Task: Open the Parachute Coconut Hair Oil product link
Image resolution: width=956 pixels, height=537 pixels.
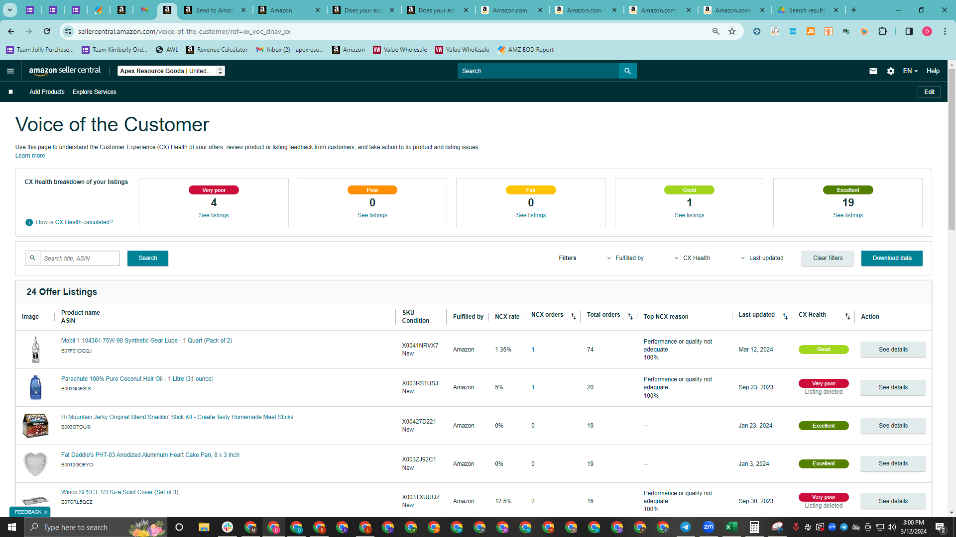Action: click(x=137, y=379)
